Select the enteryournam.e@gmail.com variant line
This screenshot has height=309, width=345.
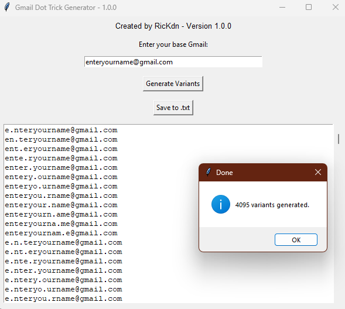[x=61, y=233]
